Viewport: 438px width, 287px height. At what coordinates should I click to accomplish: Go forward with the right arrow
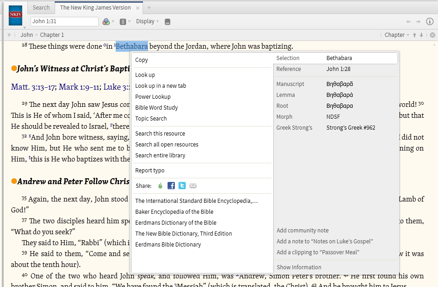[418, 21]
